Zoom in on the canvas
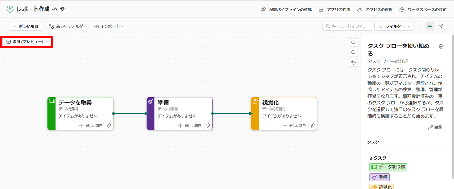Viewport: 454px width, 189px height. click(x=353, y=43)
